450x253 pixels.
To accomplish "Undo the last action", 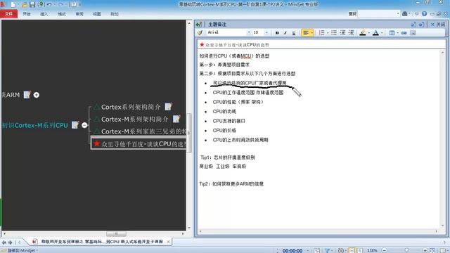I will [x=49, y=5].
